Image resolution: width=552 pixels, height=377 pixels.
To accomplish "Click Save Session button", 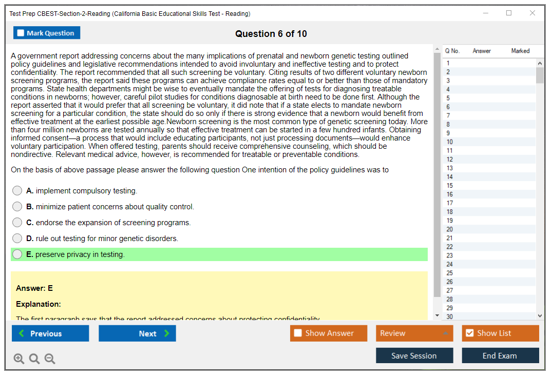I will click(x=414, y=355).
